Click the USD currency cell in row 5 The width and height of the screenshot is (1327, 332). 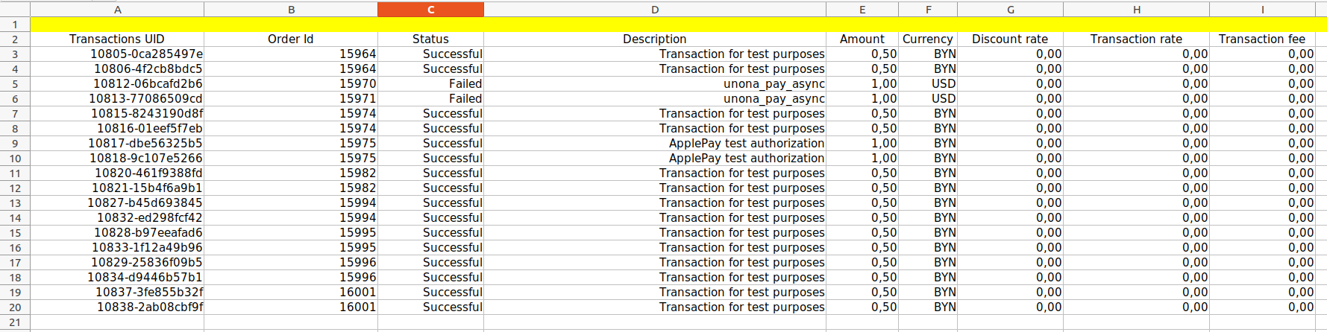point(943,84)
